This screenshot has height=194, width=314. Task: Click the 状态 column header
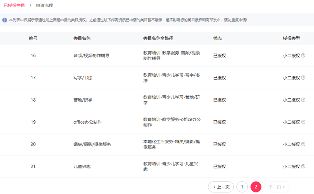(x=217, y=38)
